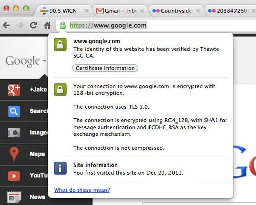Open the Maps pin icon in sidebar
The height and width of the screenshot is (205, 256).
click(14, 154)
